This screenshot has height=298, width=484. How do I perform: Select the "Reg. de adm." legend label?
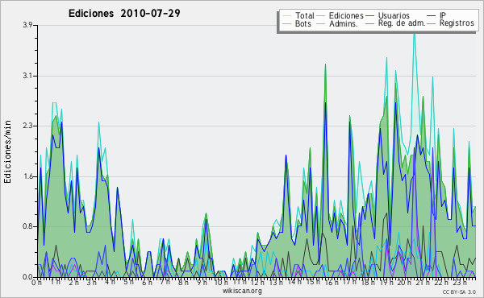[x=402, y=23]
